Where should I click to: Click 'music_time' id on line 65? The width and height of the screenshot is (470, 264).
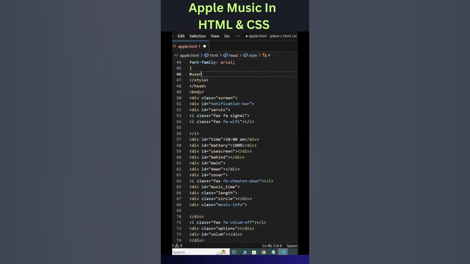pyautogui.click(x=223, y=187)
